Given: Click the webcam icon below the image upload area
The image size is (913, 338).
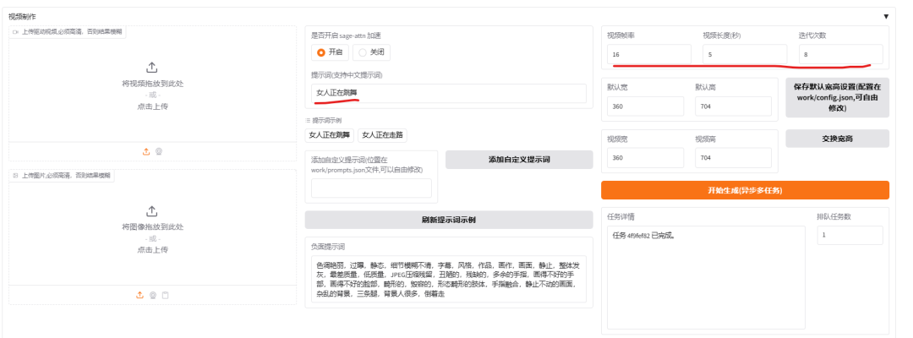Looking at the screenshot, I should coord(152,295).
